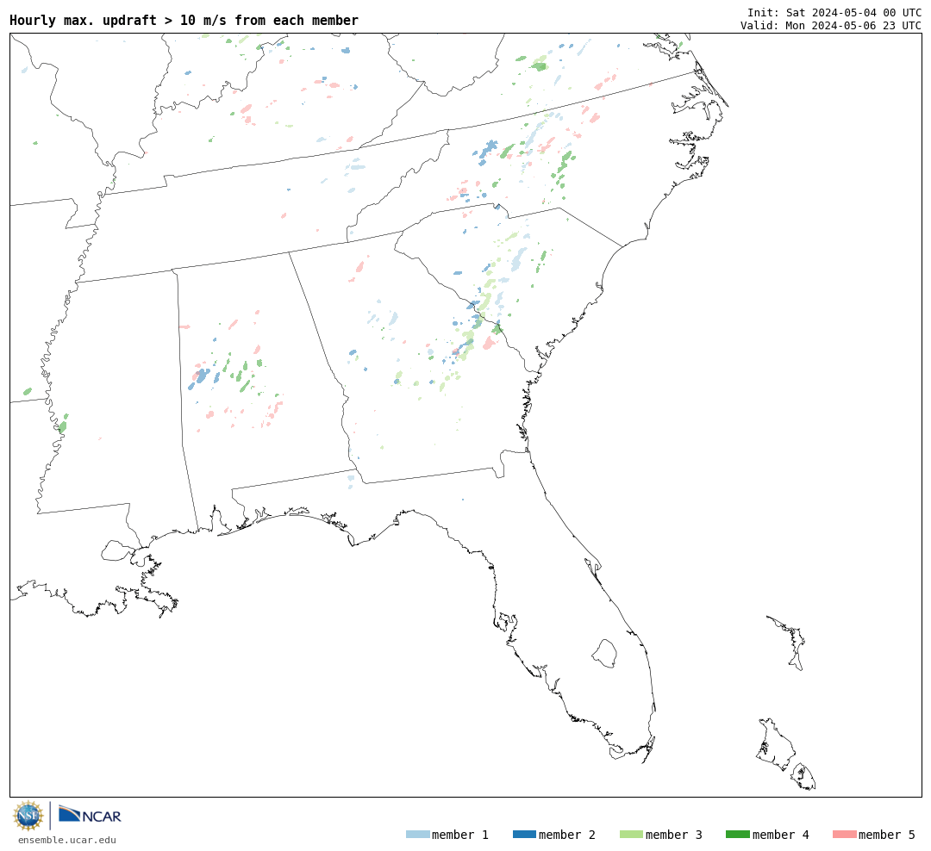Click the 'member 3' legend label
This screenshot has width=931, height=851.
(x=674, y=835)
